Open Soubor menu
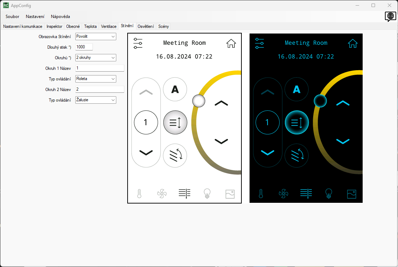Viewport: 398px width, 267px height. (12, 17)
